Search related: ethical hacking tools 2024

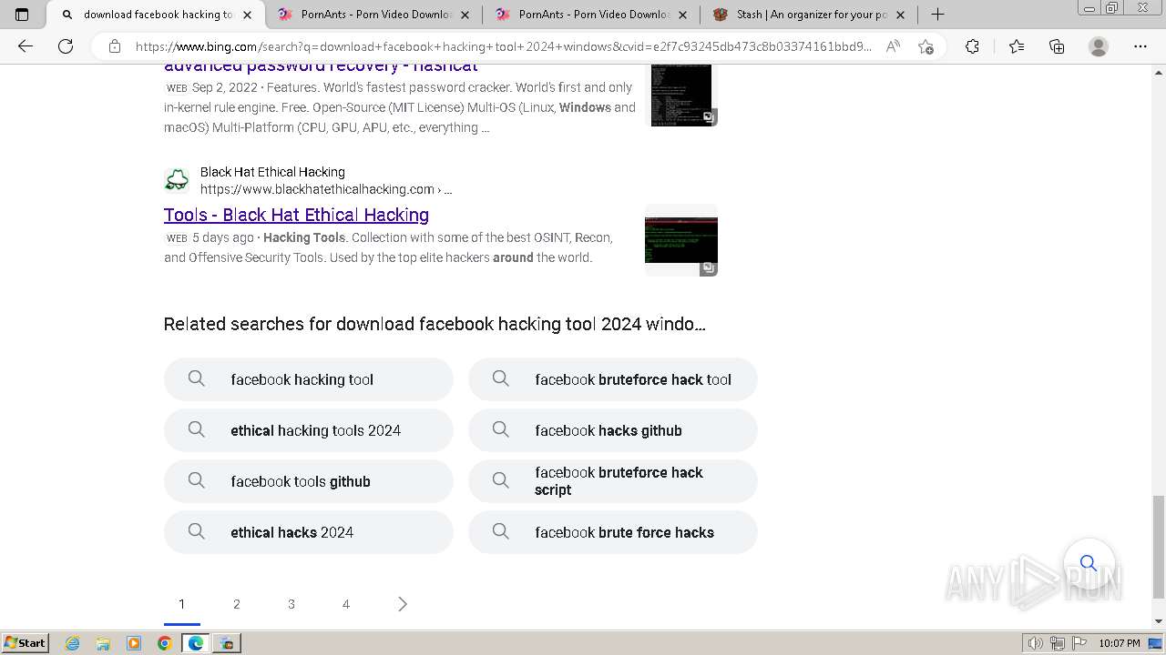309,430
